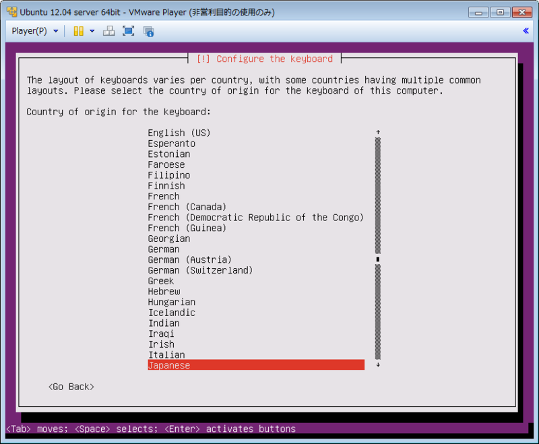
Task: Click the scrollbar position marker
Action: (x=378, y=259)
